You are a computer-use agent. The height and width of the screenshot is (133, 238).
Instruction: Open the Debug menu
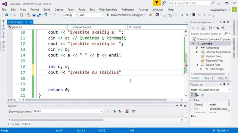click(x=59, y=10)
